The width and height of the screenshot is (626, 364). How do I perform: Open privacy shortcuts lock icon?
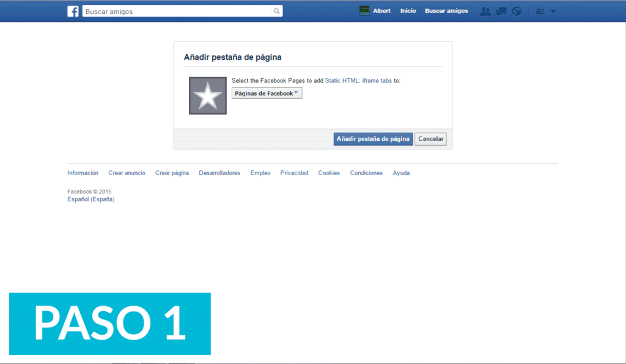click(540, 11)
